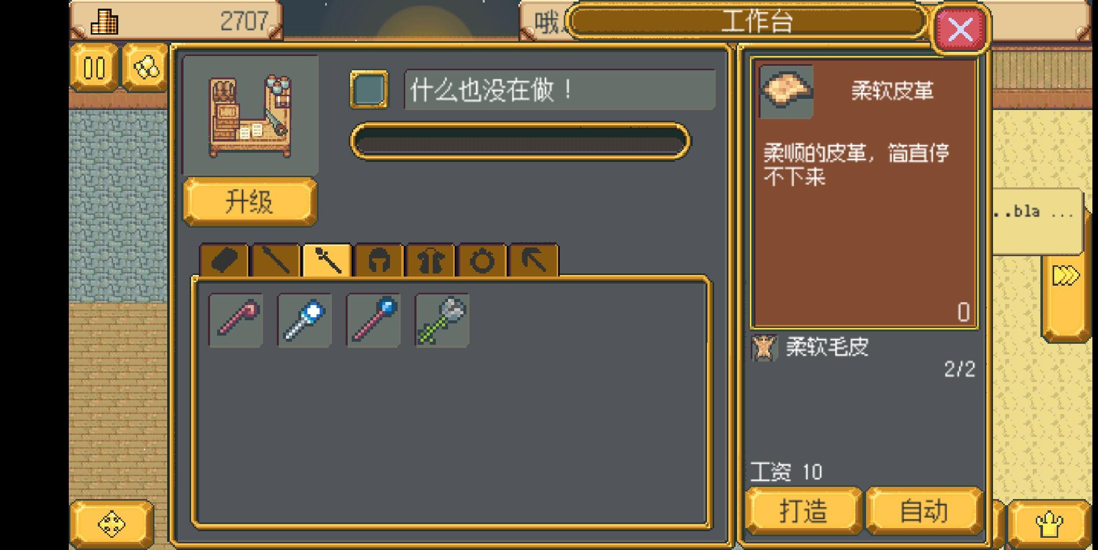Switch to the sword weapons tab

pyautogui.click(x=276, y=261)
